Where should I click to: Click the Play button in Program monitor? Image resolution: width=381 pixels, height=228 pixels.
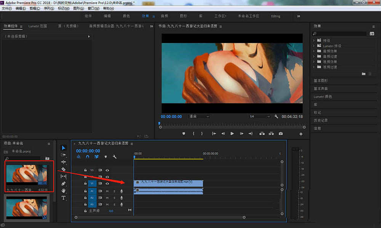(232, 134)
